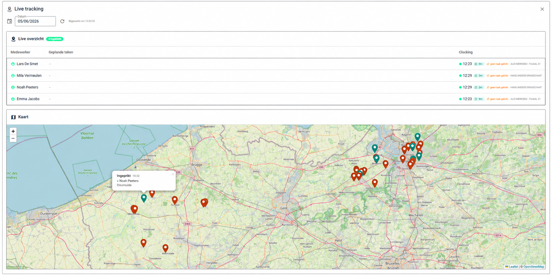Edit the Datum field showing 05/06/2026

35,21
